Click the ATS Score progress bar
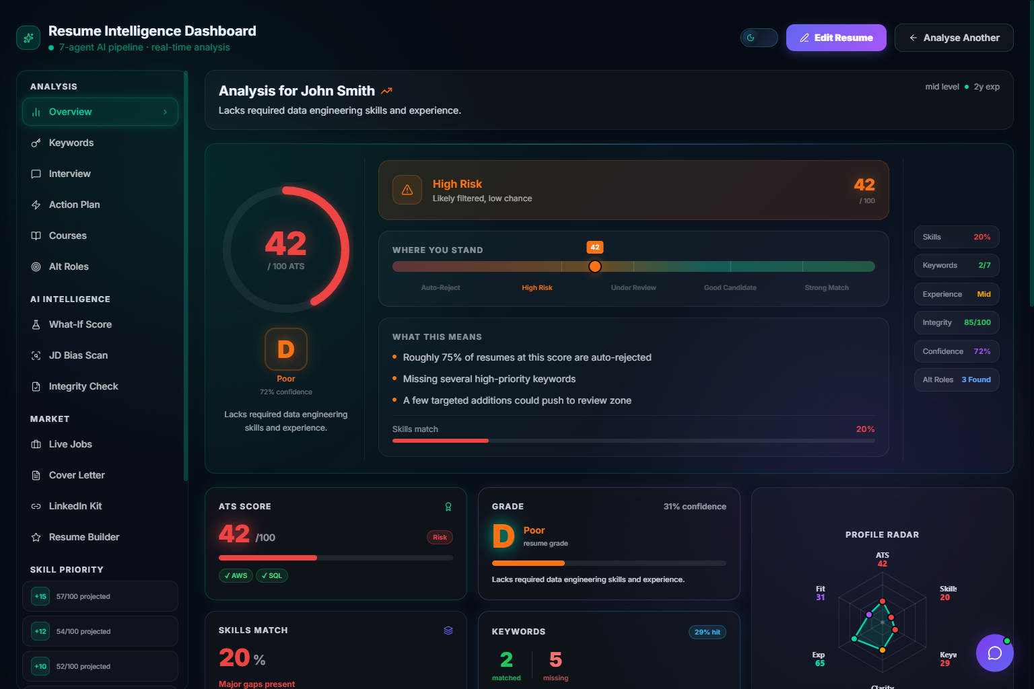Screen dimensions: 1034x689 [336, 558]
